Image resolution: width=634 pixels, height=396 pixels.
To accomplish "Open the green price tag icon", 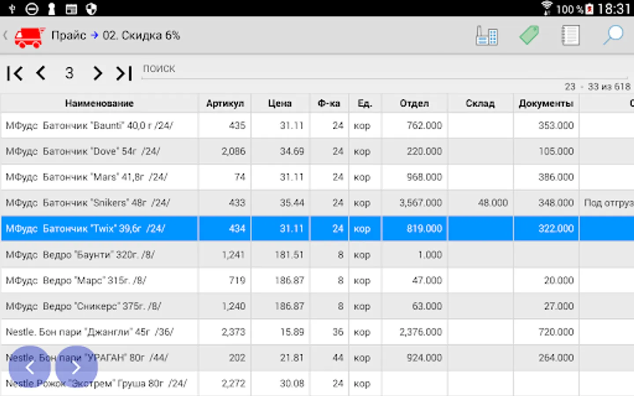I will (x=529, y=35).
